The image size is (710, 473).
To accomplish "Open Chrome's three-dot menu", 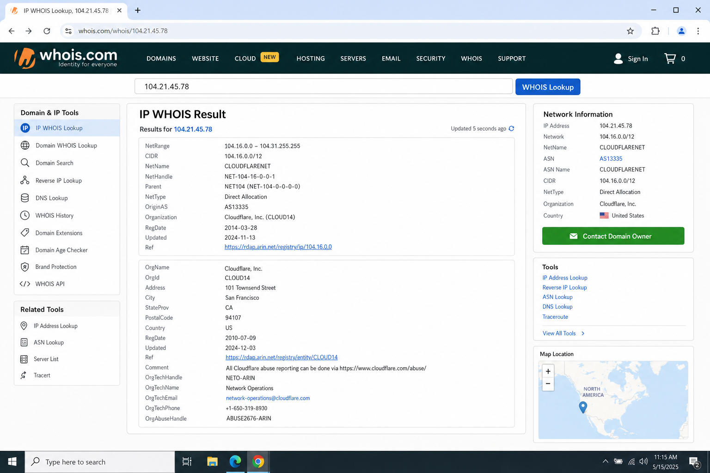I will coord(698,31).
